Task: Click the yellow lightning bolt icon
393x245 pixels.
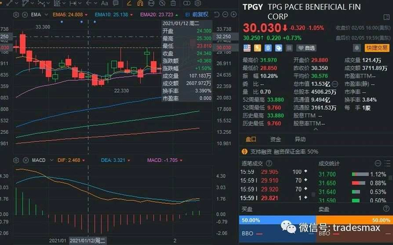Action: [257, 48]
